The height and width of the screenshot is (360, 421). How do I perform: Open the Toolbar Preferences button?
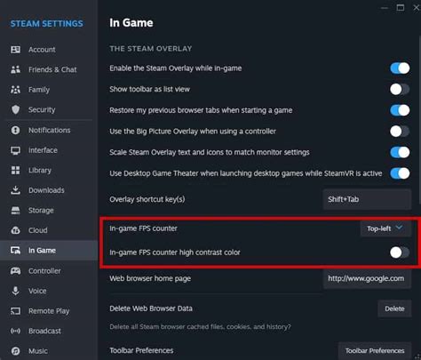(375, 351)
